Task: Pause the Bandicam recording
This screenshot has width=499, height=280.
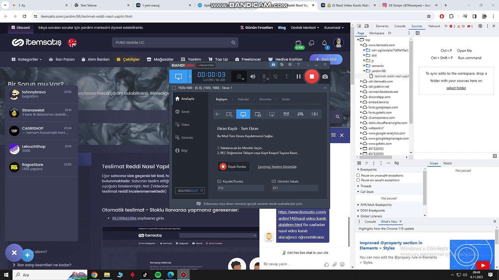Action: point(299,77)
